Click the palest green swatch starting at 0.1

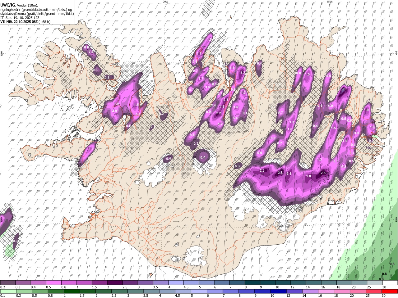[x=8, y=291]
